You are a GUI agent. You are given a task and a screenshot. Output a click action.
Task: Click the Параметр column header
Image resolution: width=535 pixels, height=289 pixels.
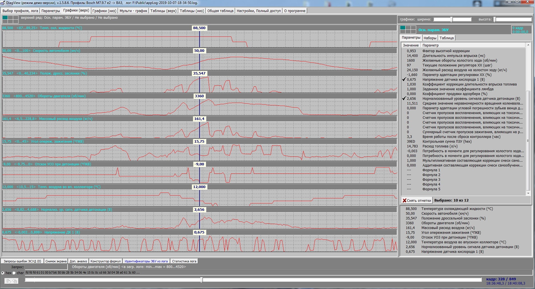click(473, 45)
